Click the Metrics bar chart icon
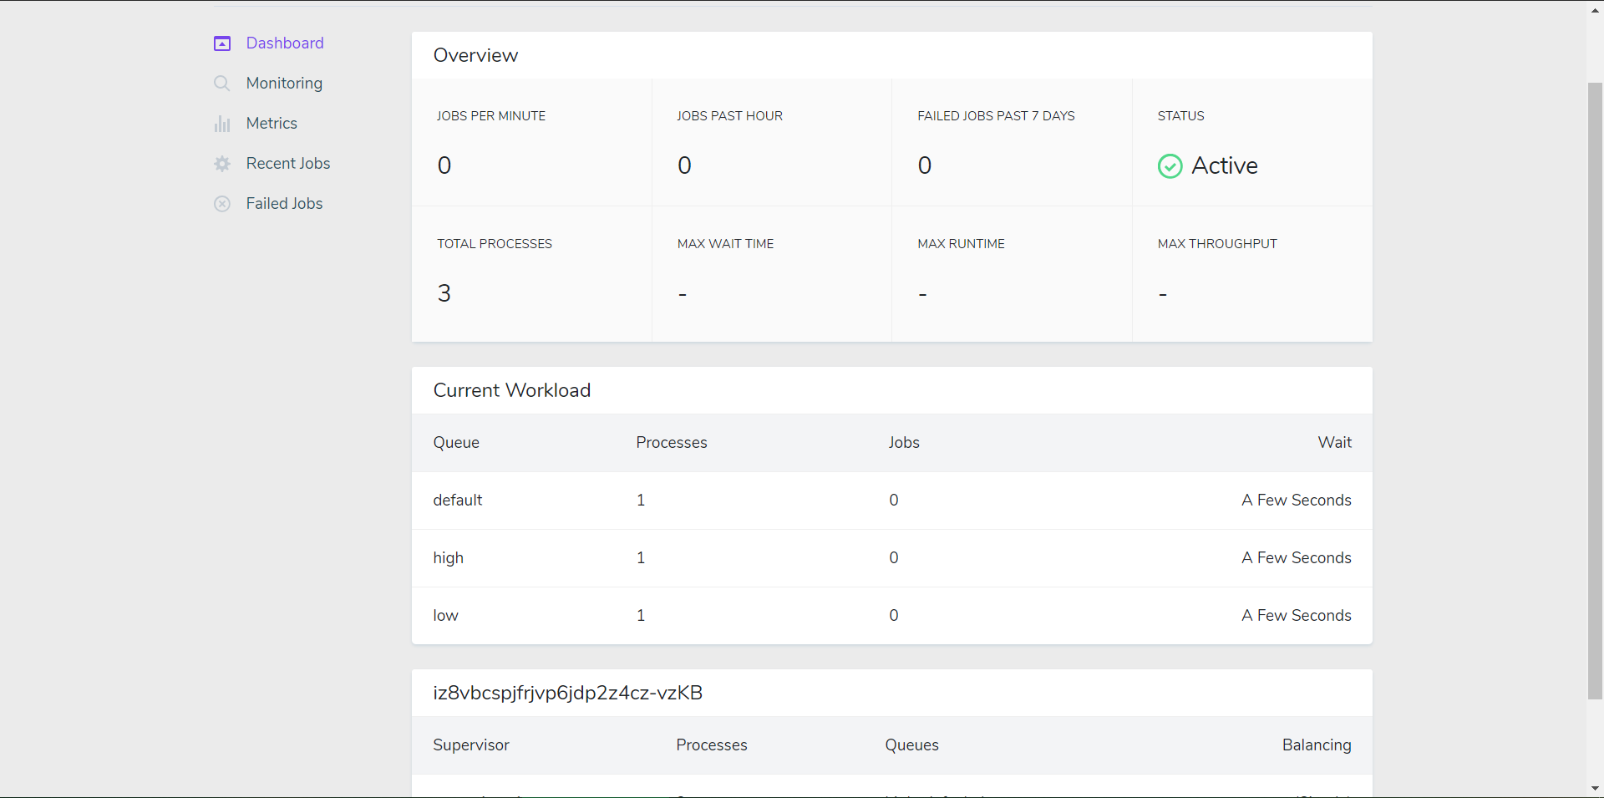The height and width of the screenshot is (798, 1604). (222, 124)
